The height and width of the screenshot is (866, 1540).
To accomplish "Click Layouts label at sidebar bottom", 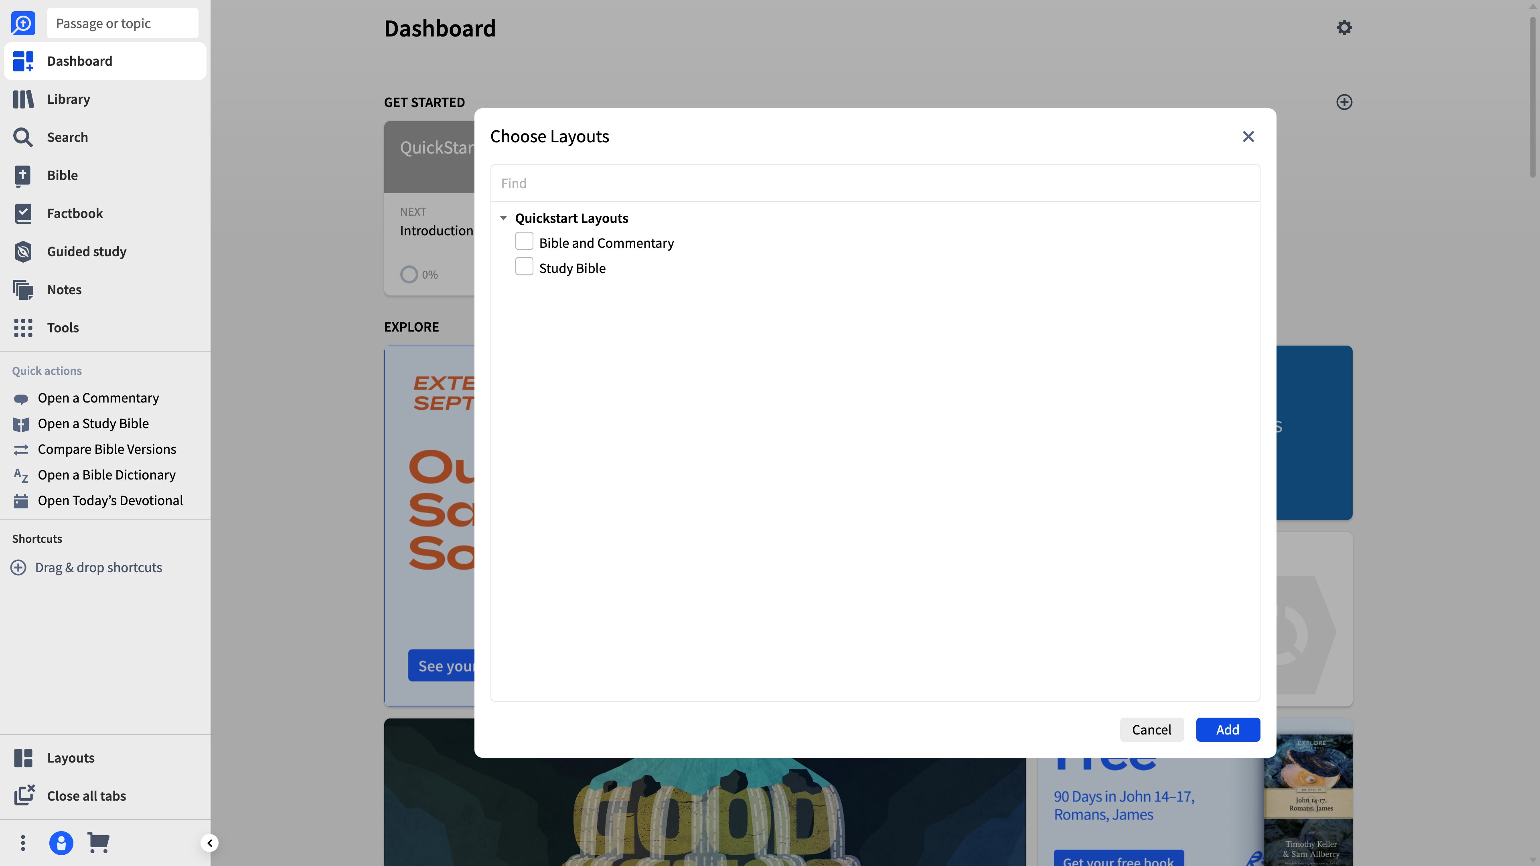I will point(71,758).
